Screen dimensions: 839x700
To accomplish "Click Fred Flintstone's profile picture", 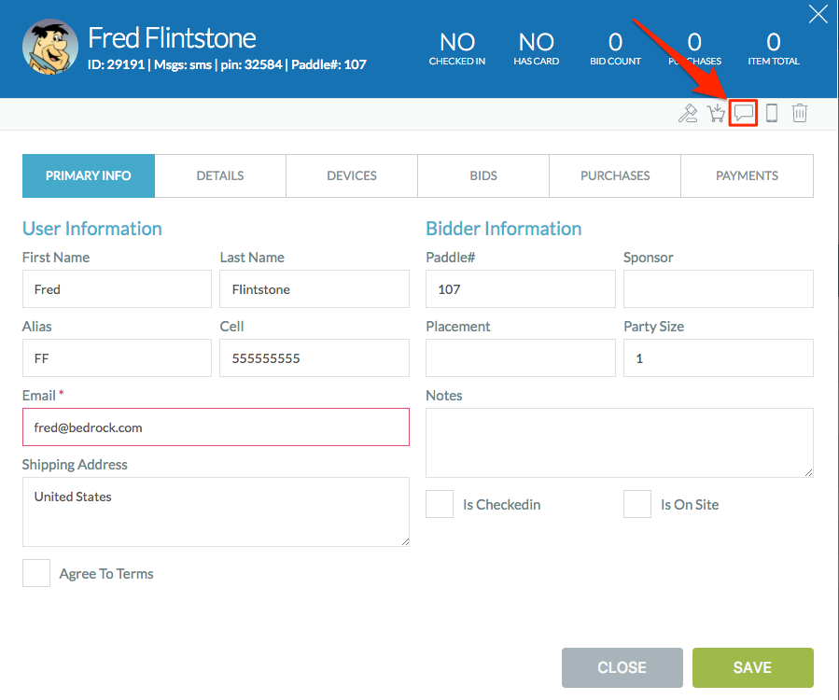I will 49,46.
